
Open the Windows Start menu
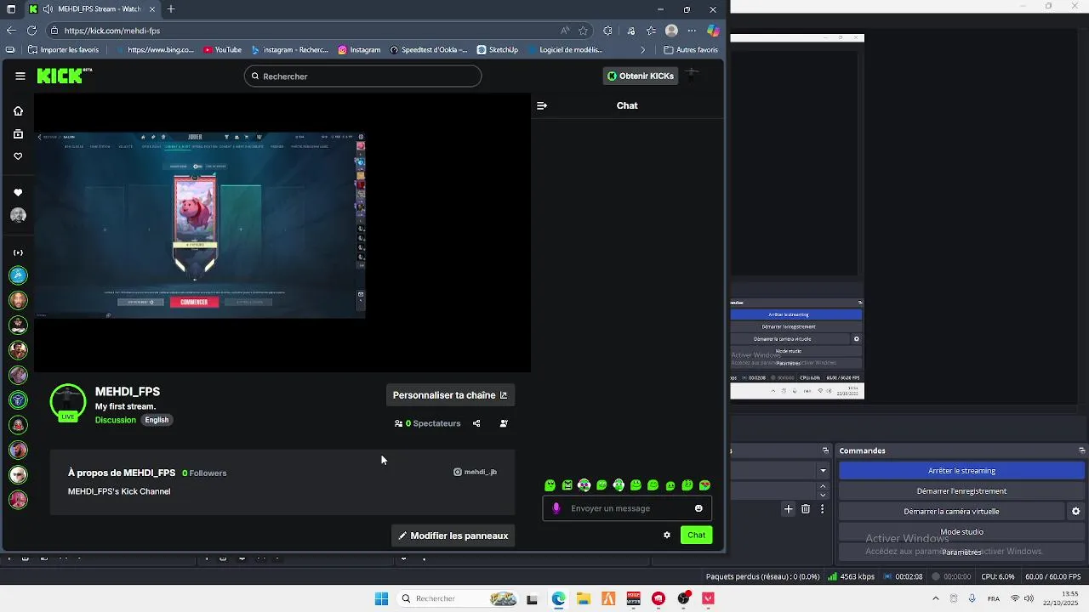pyautogui.click(x=382, y=599)
